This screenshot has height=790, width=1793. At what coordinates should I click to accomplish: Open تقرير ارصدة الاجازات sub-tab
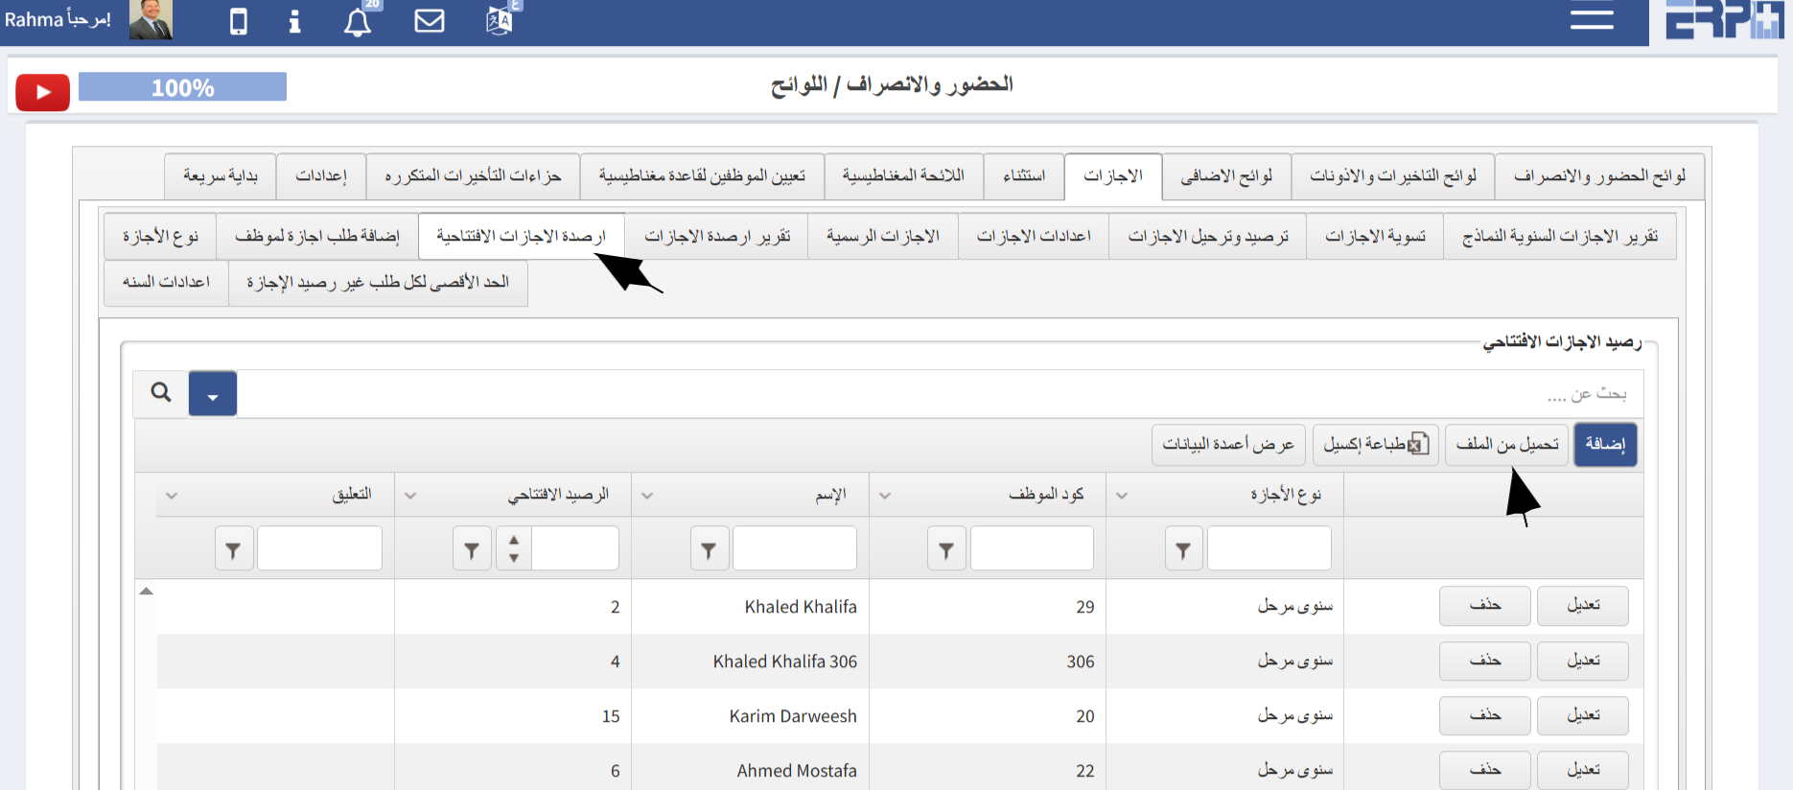[x=717, y=236]
